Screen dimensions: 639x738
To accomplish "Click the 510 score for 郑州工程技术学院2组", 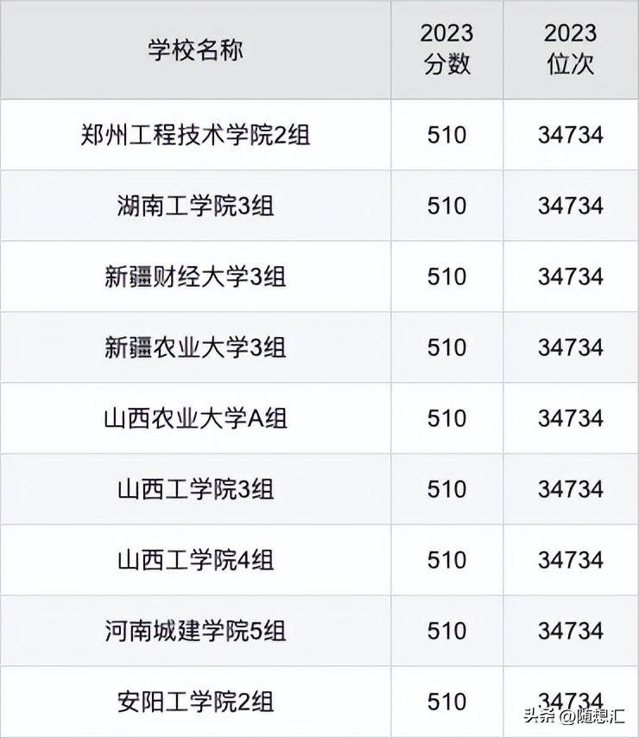I will [x=446, y=135].
